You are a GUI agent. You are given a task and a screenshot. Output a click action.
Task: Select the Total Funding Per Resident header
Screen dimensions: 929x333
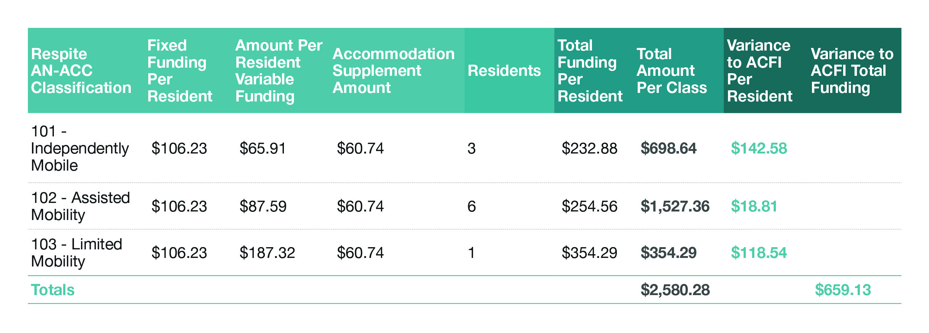(590, 71)
